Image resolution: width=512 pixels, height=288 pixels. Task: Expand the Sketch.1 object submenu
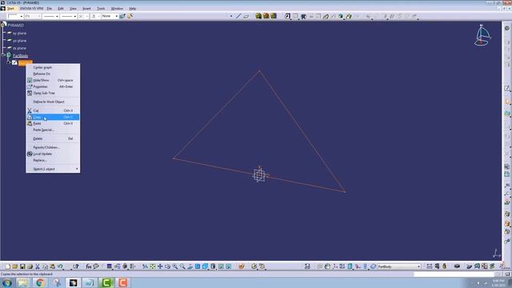[53, 169]
